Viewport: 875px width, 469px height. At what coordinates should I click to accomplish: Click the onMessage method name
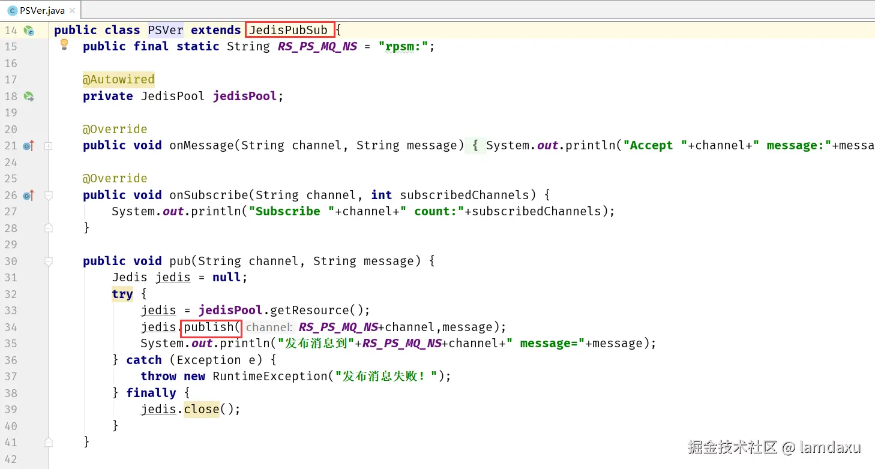tap(202, 146)
